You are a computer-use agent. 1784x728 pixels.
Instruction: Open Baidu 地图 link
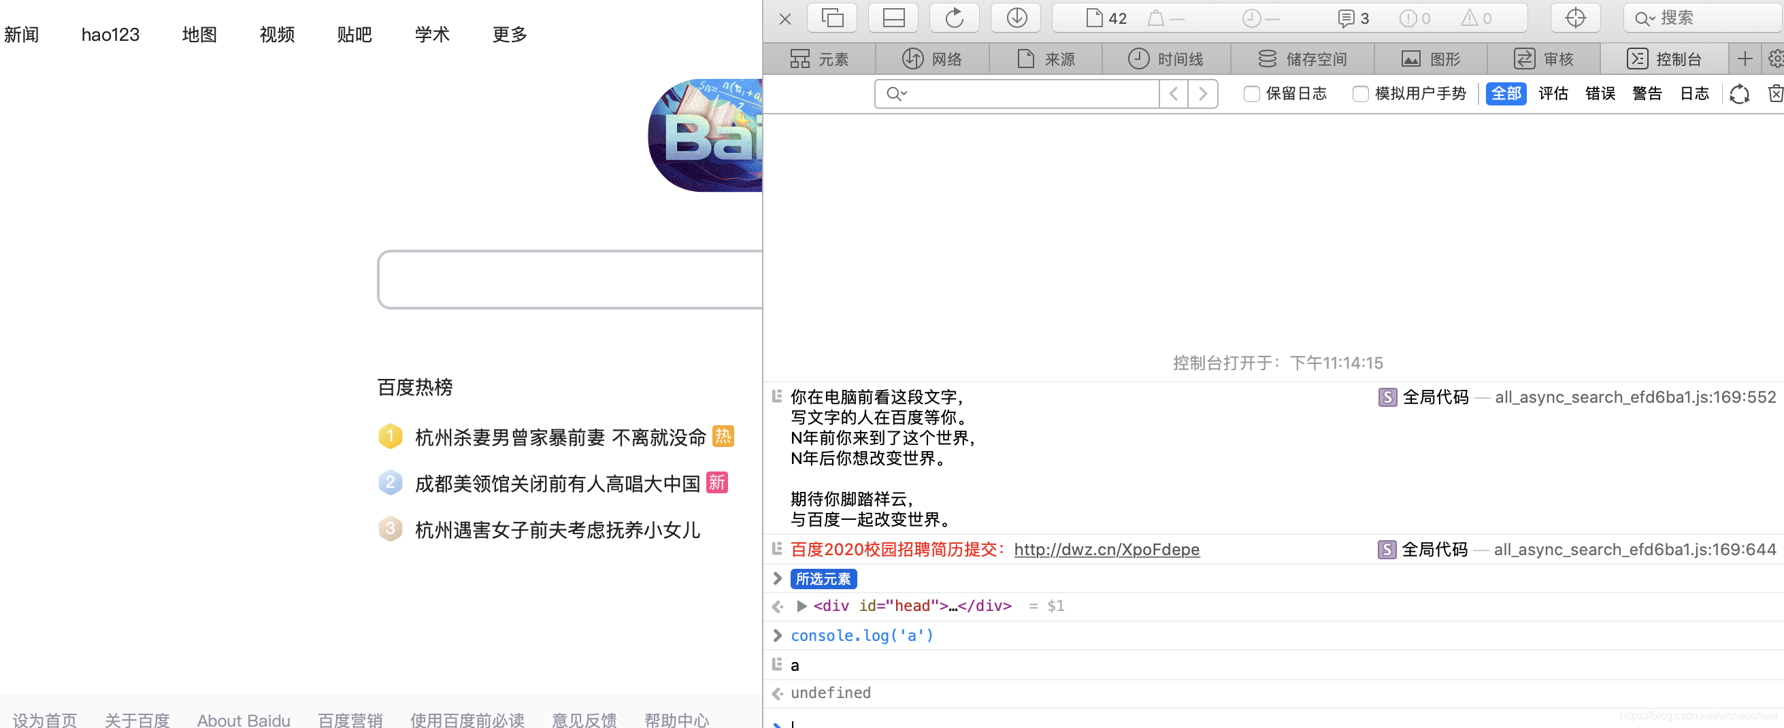199,35
